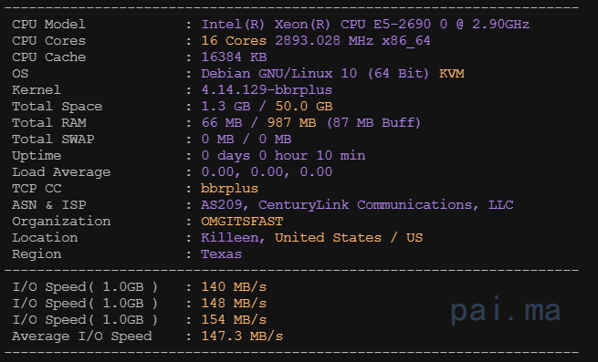
Task: Click the 16384 KB cache value
Action: pyautogui.click(x=234, y=57)
